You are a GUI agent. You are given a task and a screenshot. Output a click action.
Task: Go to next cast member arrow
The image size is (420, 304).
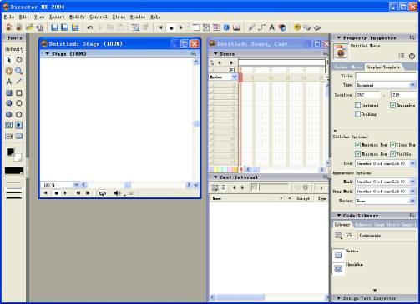pos(242,187)
